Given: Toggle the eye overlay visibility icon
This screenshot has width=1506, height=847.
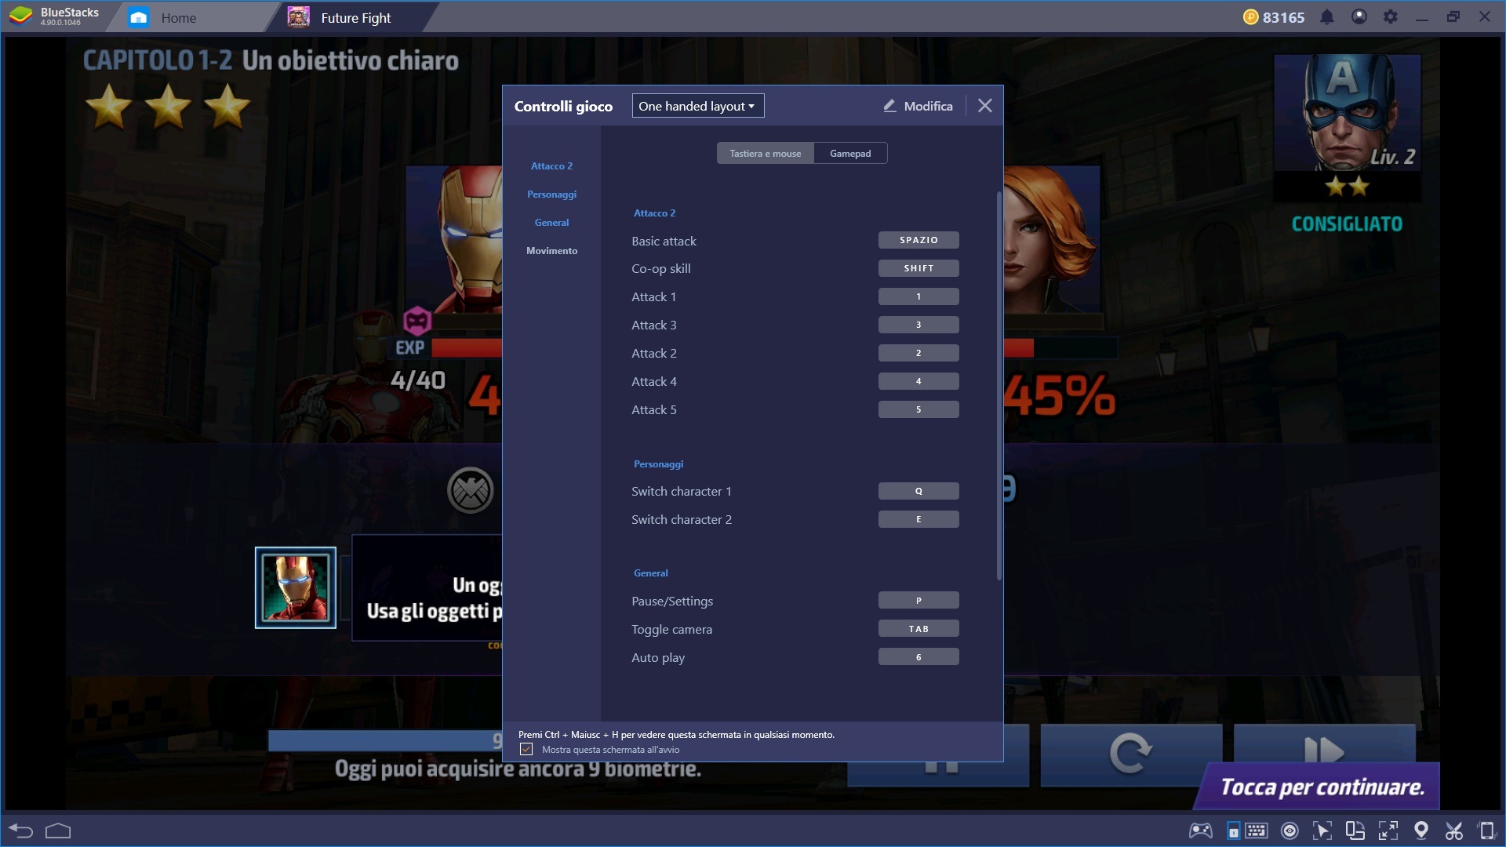Looking at the screenshot, I should 1290,831.
